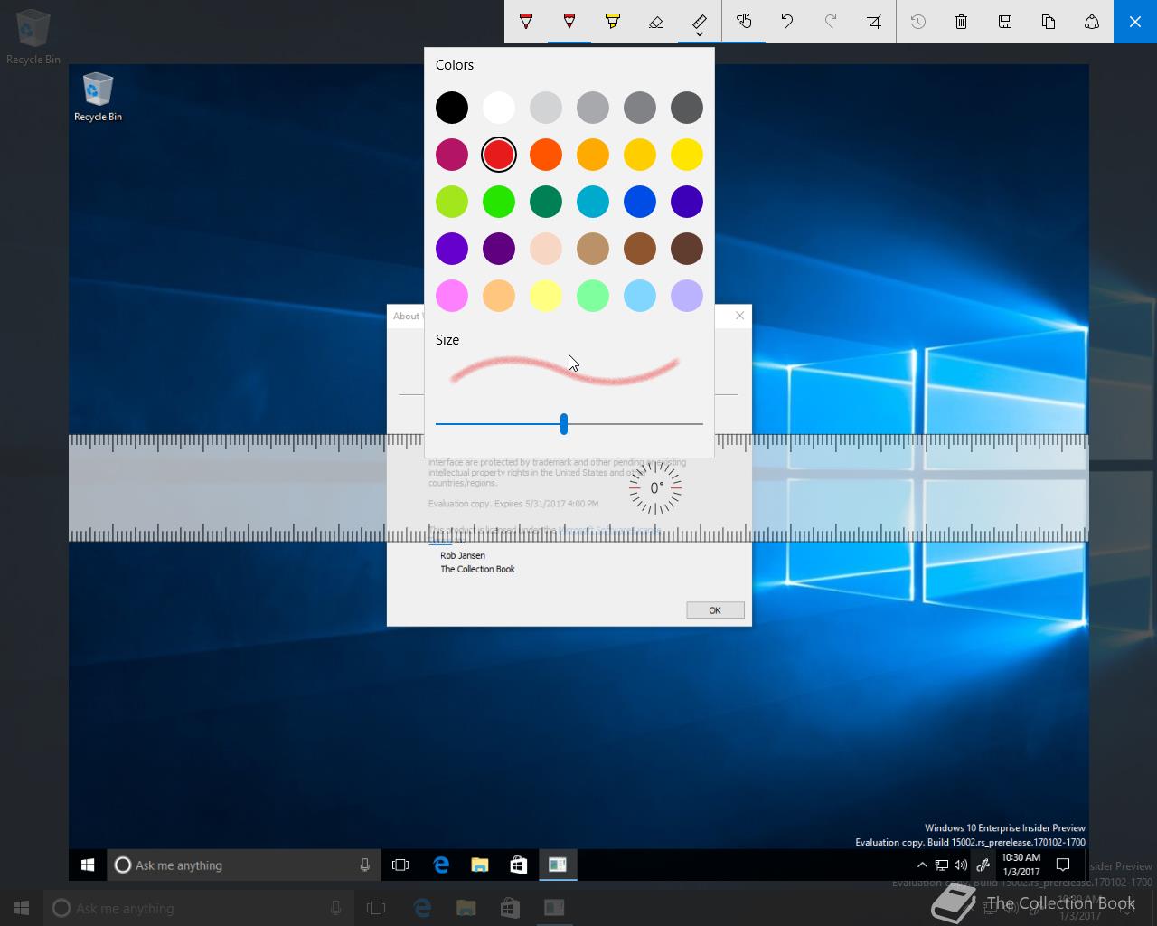
Task: Open the Start menu in the sketch taskbar
Action: [x=88, y=865]
